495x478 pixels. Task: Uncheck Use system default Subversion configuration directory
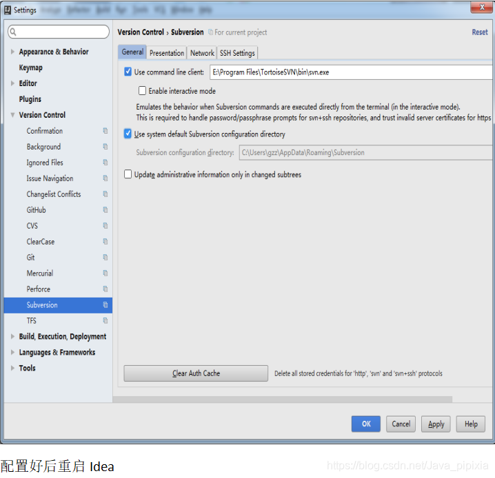pyautogui.click(x=128, y=134)
